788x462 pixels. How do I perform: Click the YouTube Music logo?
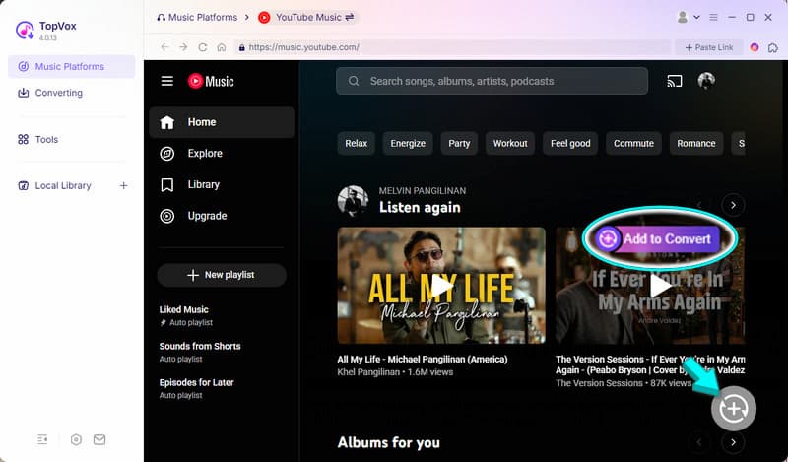tap(211, 81)
